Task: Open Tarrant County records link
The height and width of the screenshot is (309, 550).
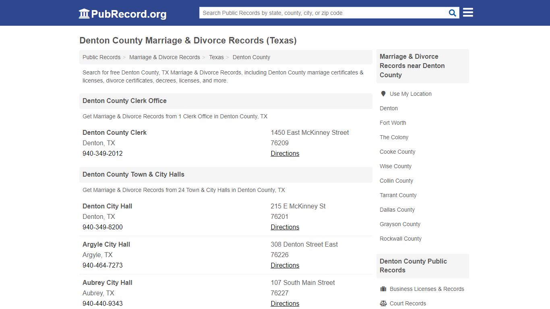Action: pyautogui.click(x=398, y=195)
